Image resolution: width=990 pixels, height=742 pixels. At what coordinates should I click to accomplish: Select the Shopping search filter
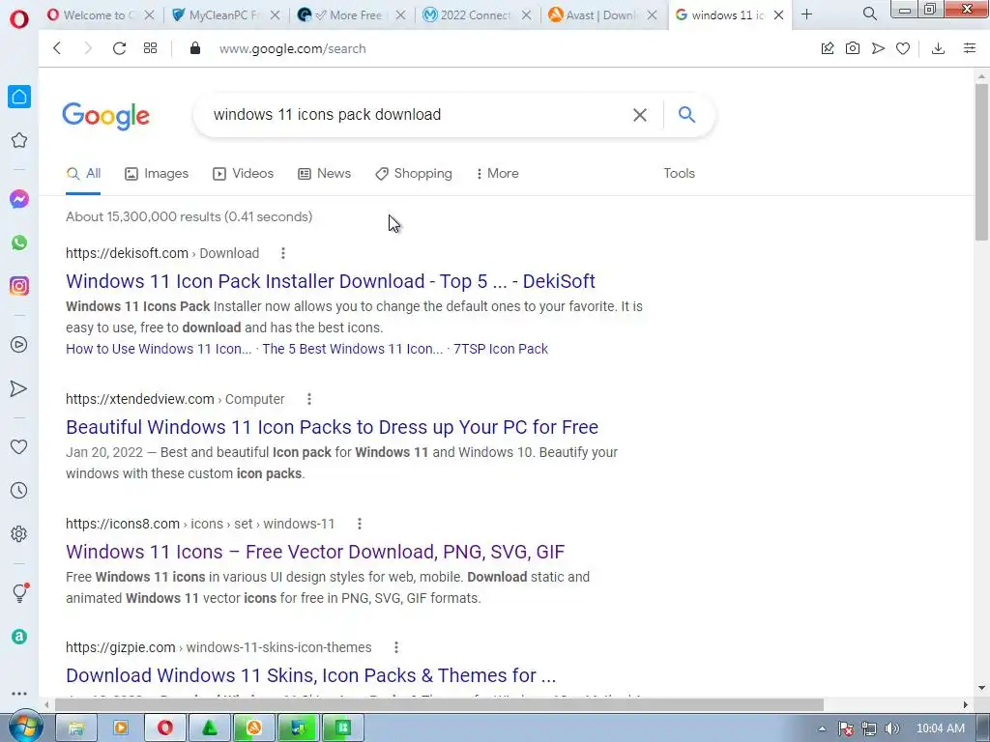pyautogui.click(x=414, y=174)
